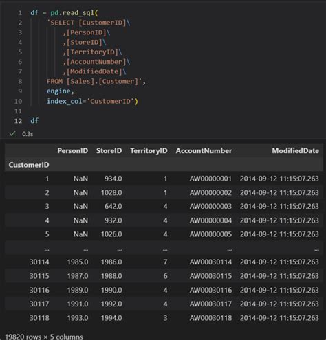Click CustomerID index value 30118
Image resolution: width=326 pixels, height=340 pixels.
click(39, 318)
